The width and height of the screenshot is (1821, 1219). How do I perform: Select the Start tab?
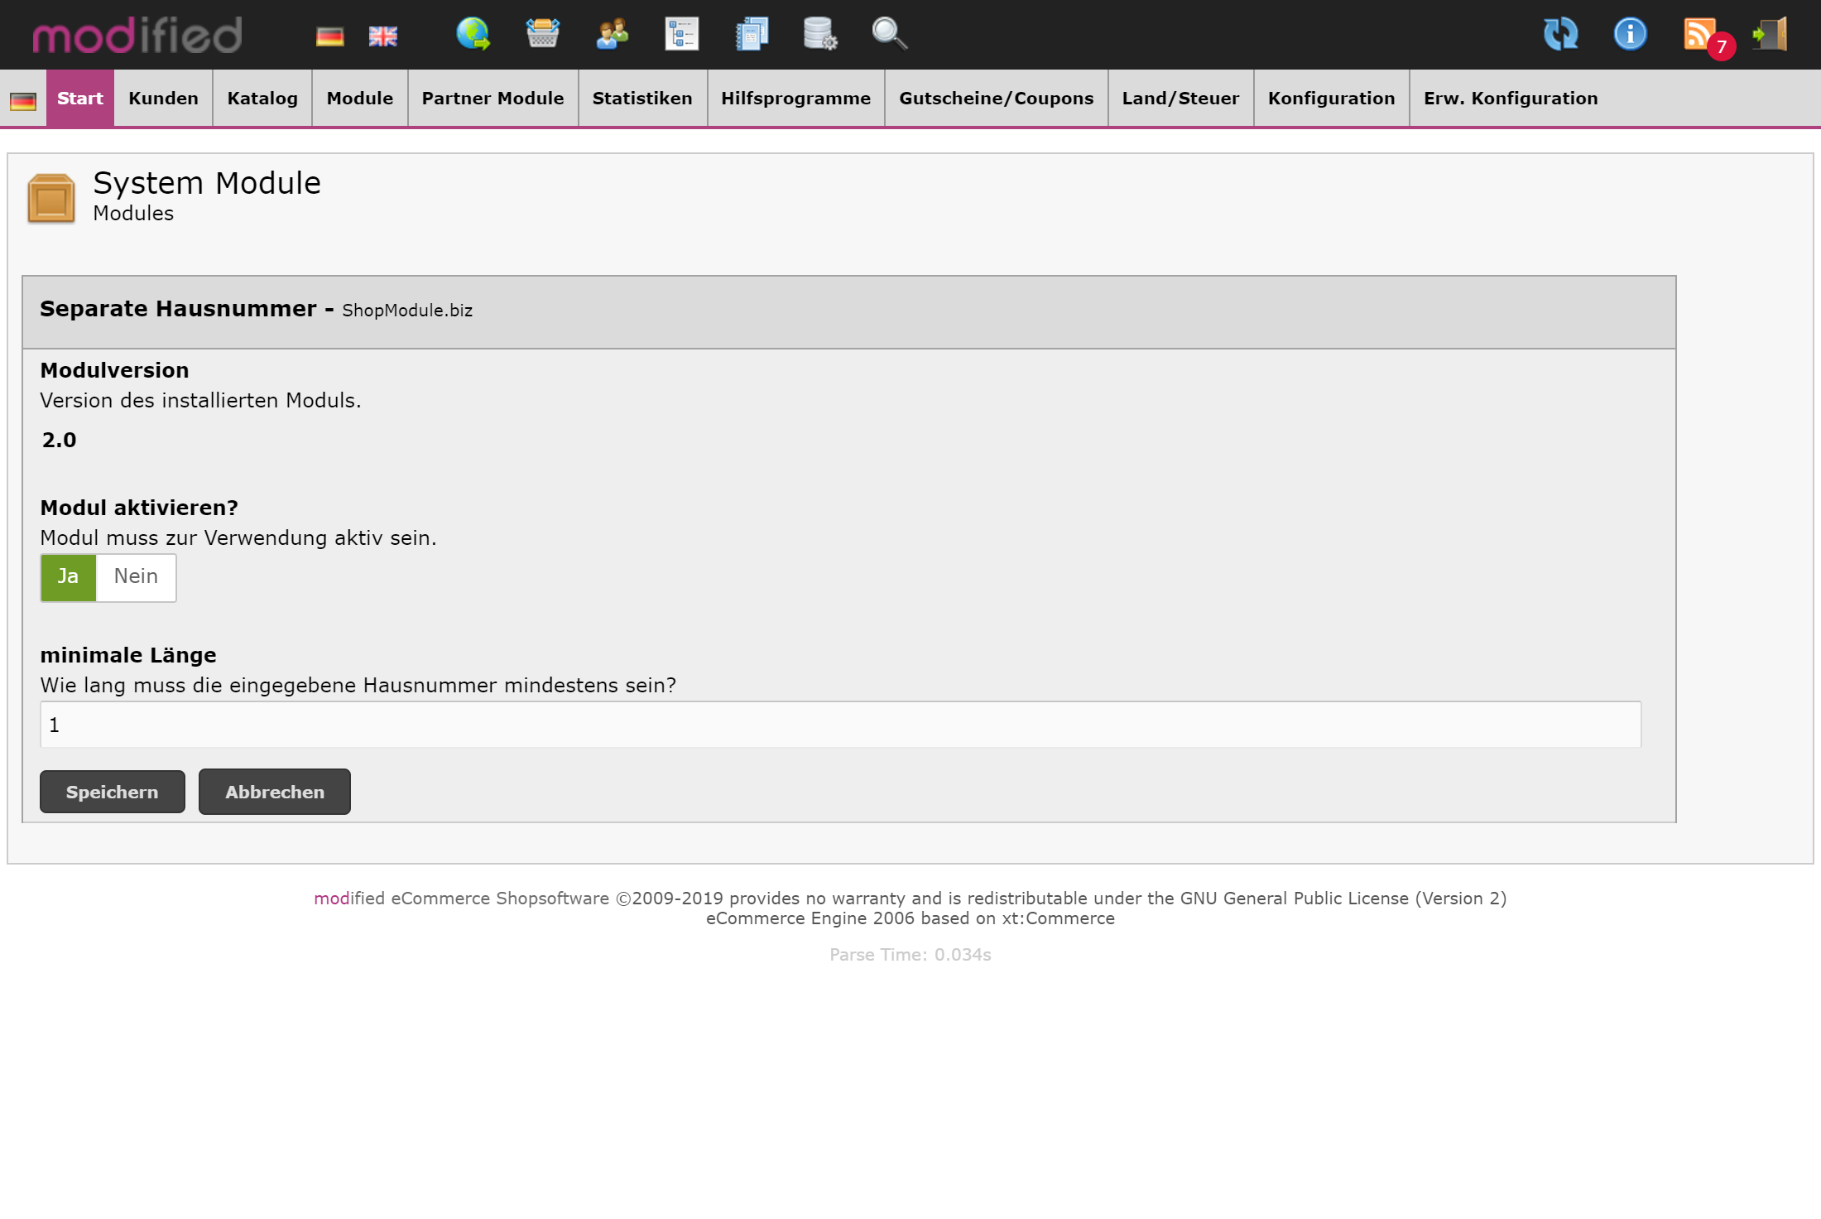pyautogui.click(x=80, y=99)
